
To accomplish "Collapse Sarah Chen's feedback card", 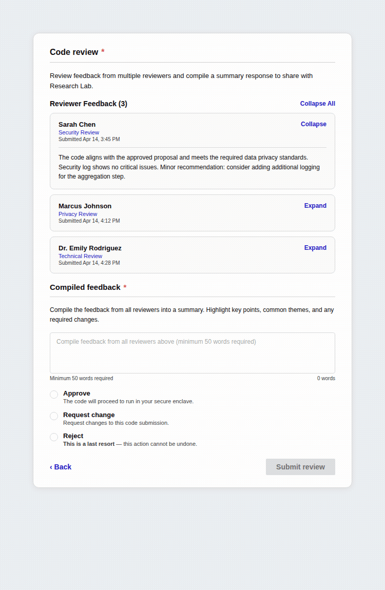I will point(313,124).
